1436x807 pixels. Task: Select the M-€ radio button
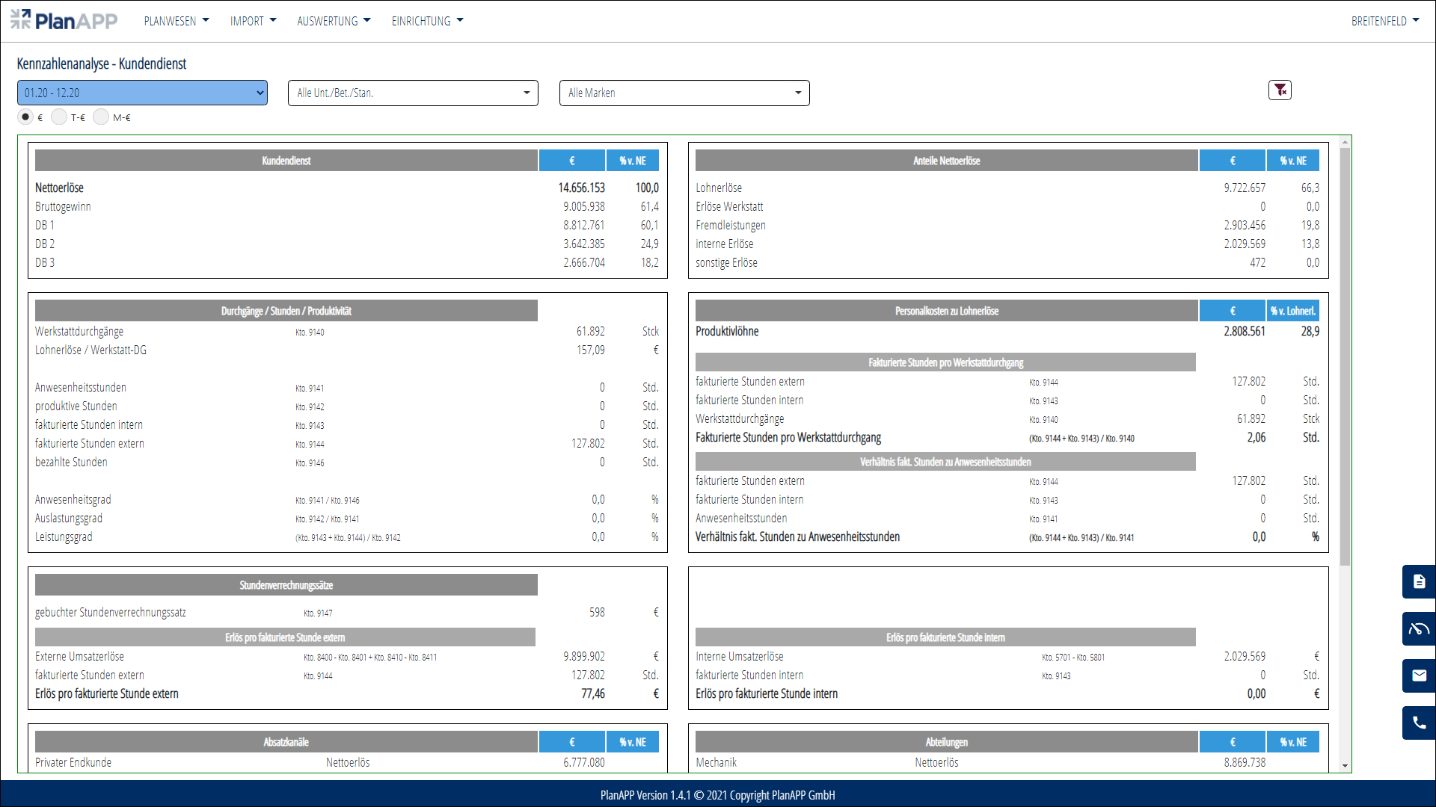pos(101,117)
